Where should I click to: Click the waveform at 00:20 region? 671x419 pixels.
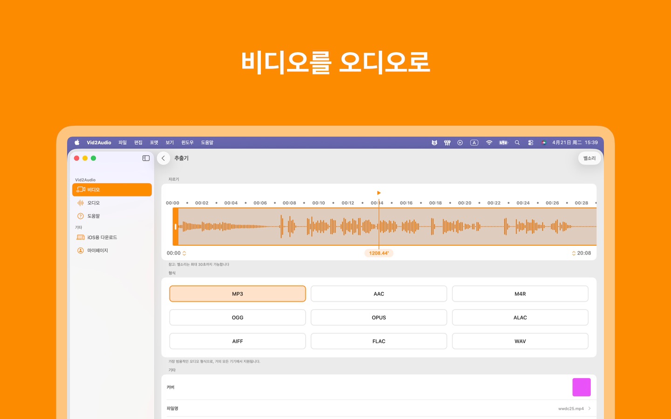[x=465, y=227]
